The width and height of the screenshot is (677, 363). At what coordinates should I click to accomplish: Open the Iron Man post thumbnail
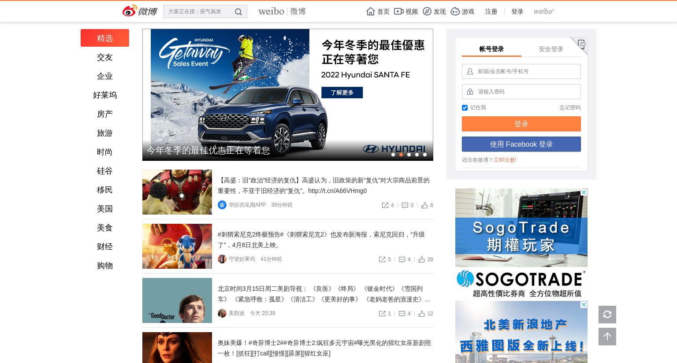177,192
